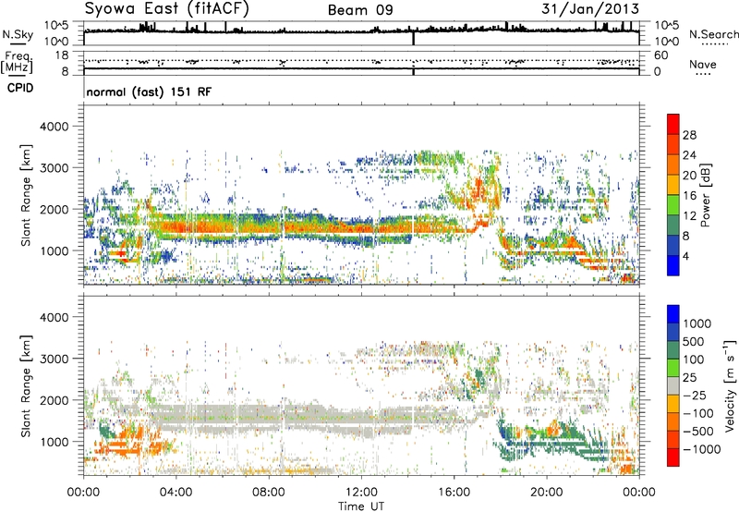Click the '20:00' time tick label
The height and width of the screenshot is (512, 739).
(x=546, y=493)
